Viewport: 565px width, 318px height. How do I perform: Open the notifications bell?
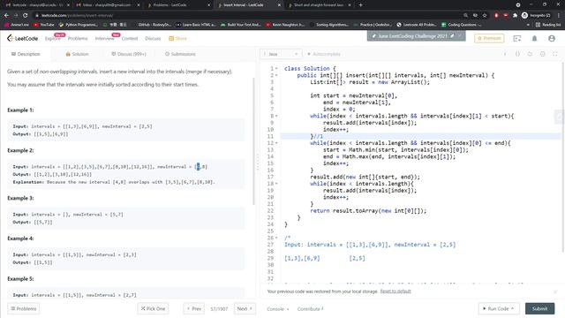534,38
